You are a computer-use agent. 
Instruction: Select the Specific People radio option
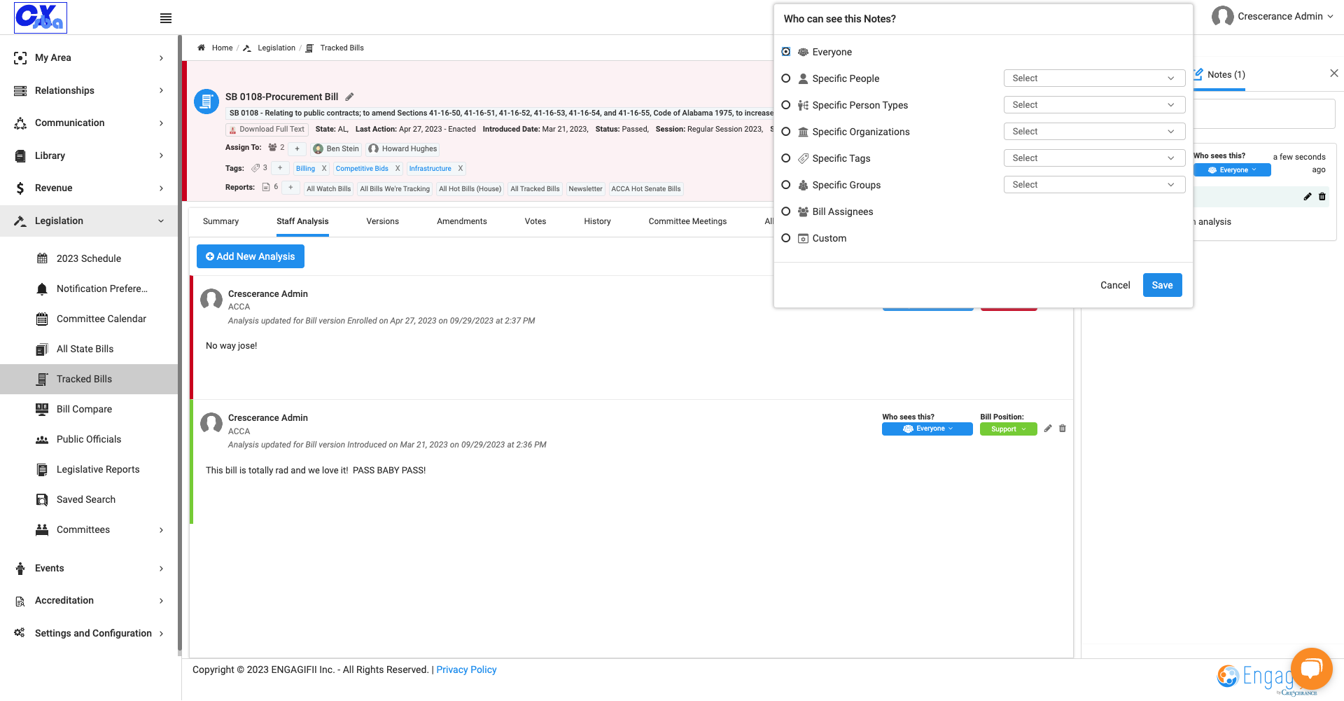[786, 78]
